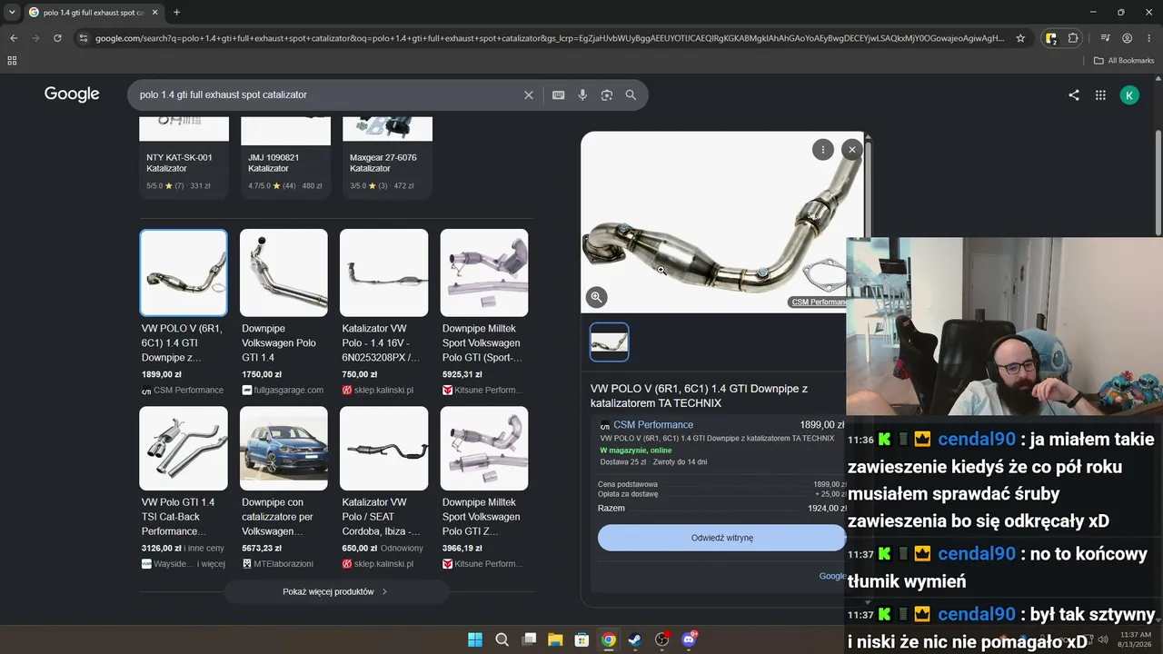This screenshot has height=654, width=1163.
Task: Focus the browser address bar URL
Action: tap(550, 38)
